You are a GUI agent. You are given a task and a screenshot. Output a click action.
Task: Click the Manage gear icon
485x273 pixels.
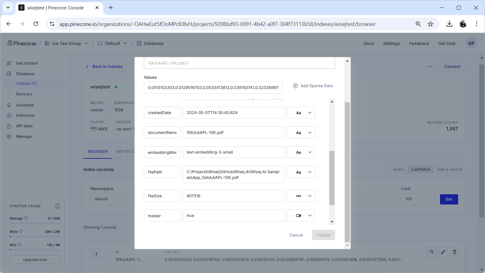[x=9, y=137]
